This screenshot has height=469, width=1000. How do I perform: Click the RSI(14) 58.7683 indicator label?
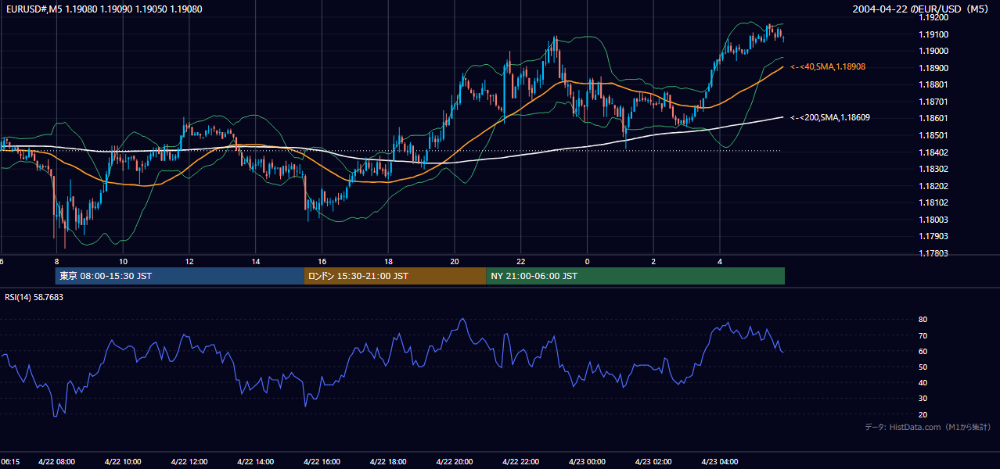(34, 297)
